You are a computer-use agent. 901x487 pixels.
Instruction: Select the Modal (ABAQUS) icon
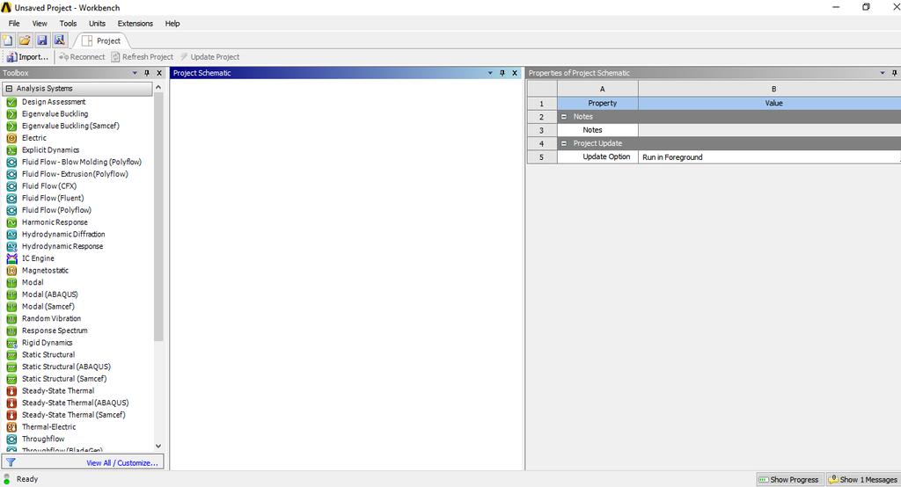(x=11, y=294)
